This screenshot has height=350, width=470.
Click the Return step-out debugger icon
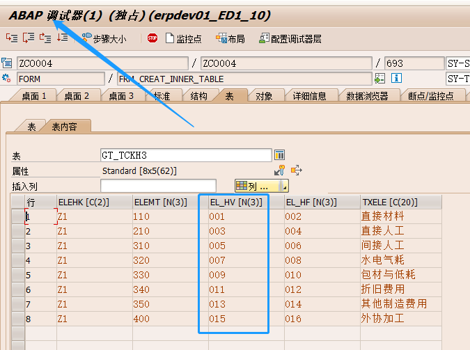click(45, 38)
